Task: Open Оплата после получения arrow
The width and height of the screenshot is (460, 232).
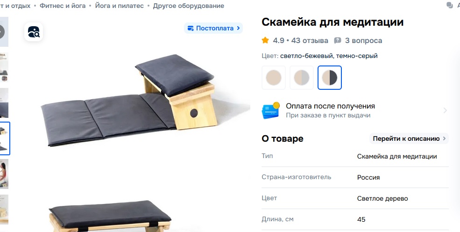Action: coord(445,110)
